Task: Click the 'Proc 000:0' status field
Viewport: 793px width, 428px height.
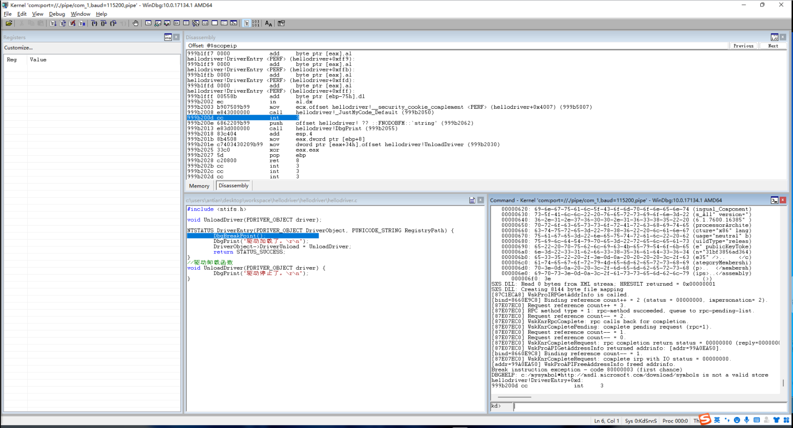Action: (x=675, y=421)
